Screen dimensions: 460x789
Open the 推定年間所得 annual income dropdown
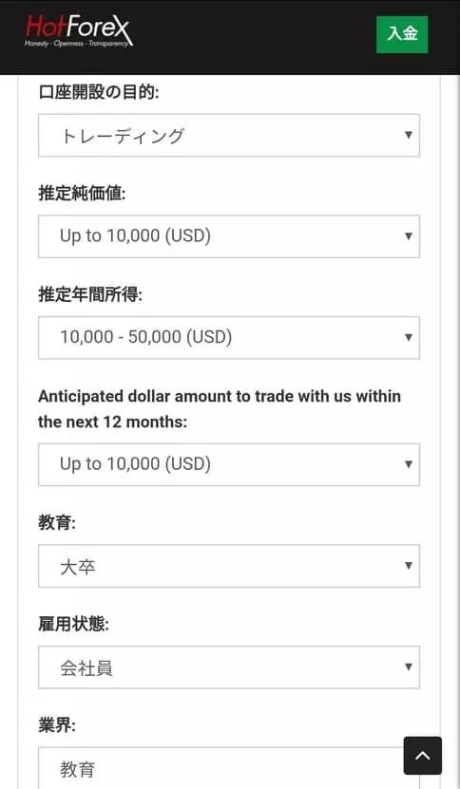pos(229,338)
